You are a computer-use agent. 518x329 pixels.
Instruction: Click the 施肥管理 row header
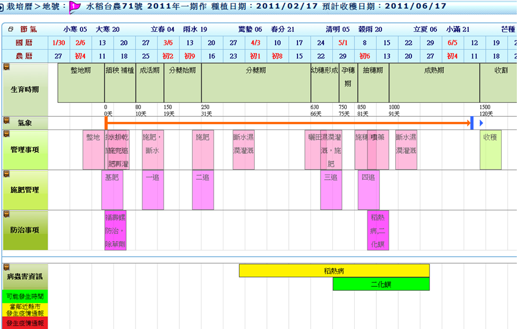click(x=25, y=190)
